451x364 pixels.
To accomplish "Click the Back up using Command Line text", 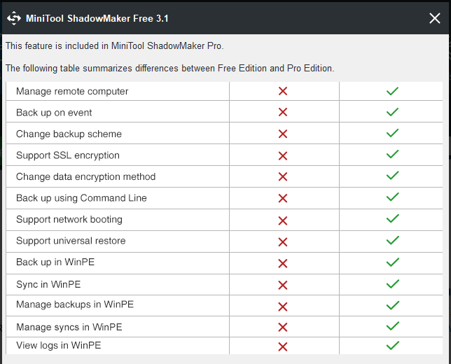I will [81, 198].
